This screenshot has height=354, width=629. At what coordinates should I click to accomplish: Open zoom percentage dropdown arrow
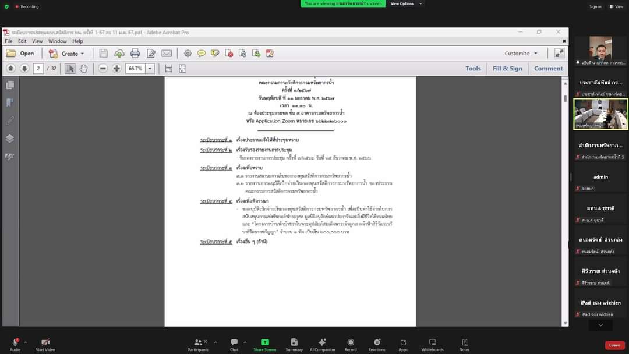(150, 69)
